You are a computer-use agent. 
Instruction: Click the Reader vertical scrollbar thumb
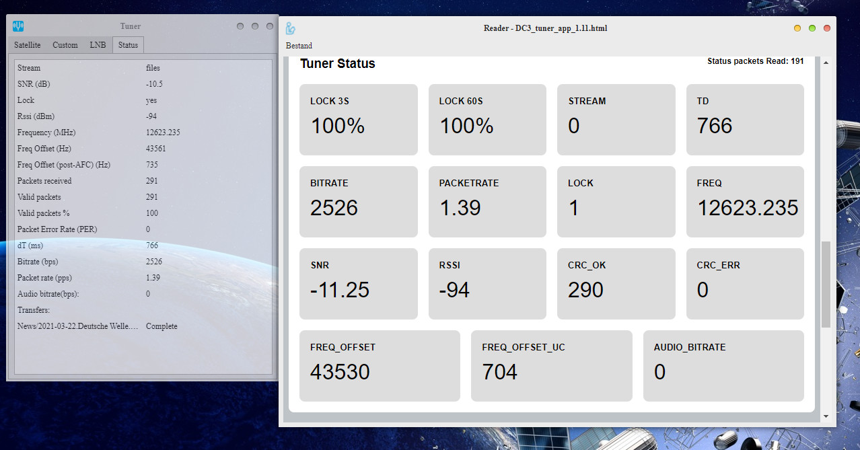(826, 284)
